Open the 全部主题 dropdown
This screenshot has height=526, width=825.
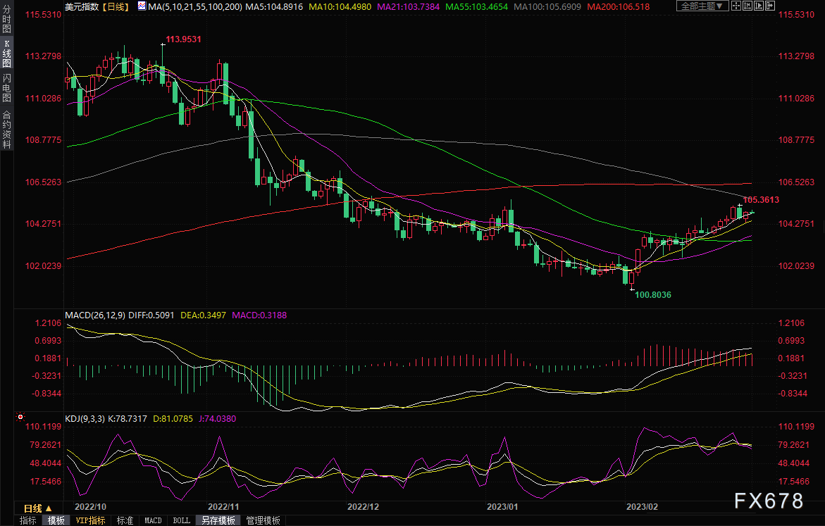(702, 6)
